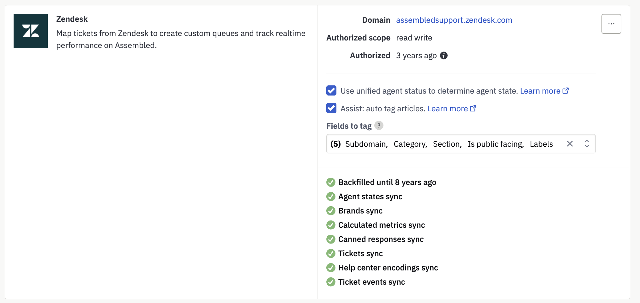Click the 'read write' authorized scope value
This screenshot has height=303, width=640.
(414, 38)
